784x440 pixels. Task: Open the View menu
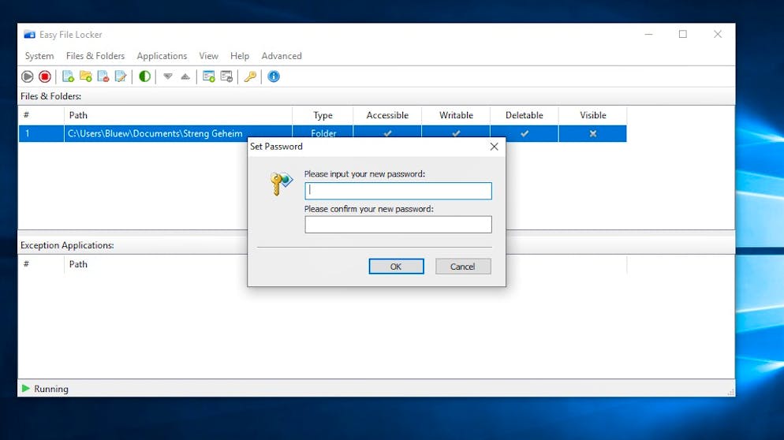click(208, 56)
